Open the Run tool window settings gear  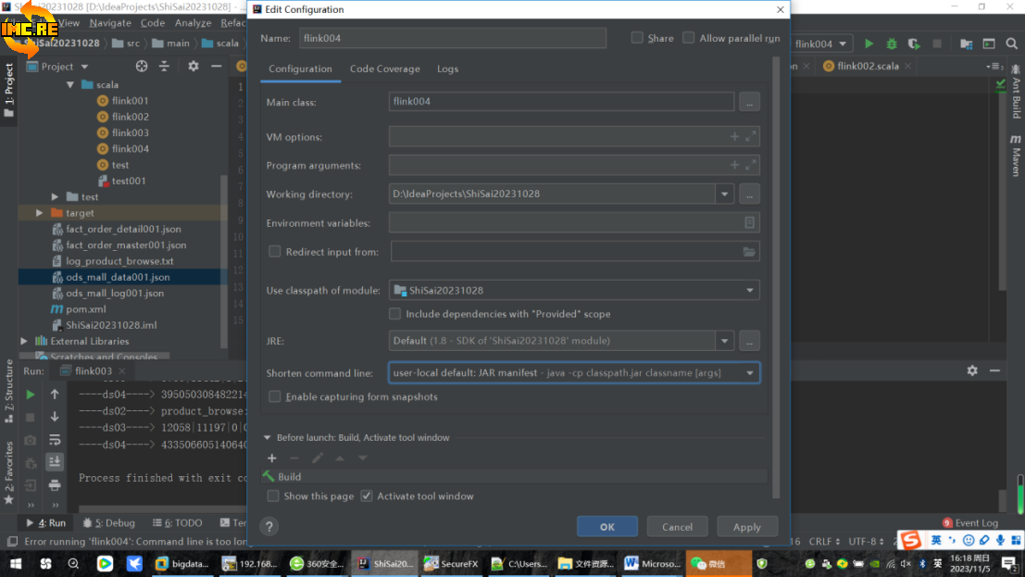(972, 370)
